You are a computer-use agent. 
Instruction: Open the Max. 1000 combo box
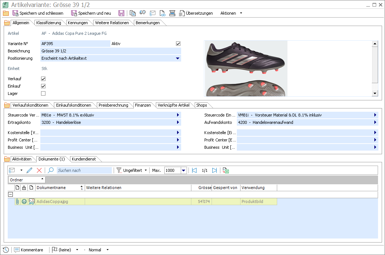click(x=184, y=170)
